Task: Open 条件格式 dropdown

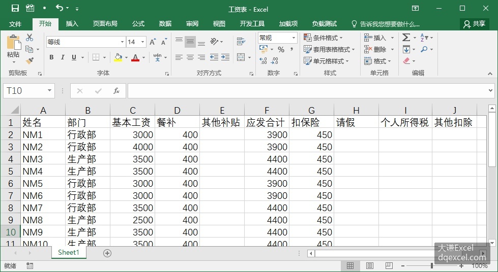Action: click(323, 38)
